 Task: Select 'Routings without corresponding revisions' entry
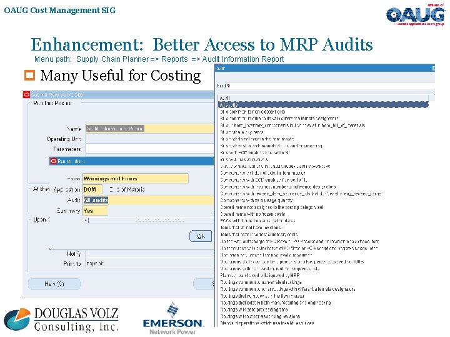(x=260, y=316)
